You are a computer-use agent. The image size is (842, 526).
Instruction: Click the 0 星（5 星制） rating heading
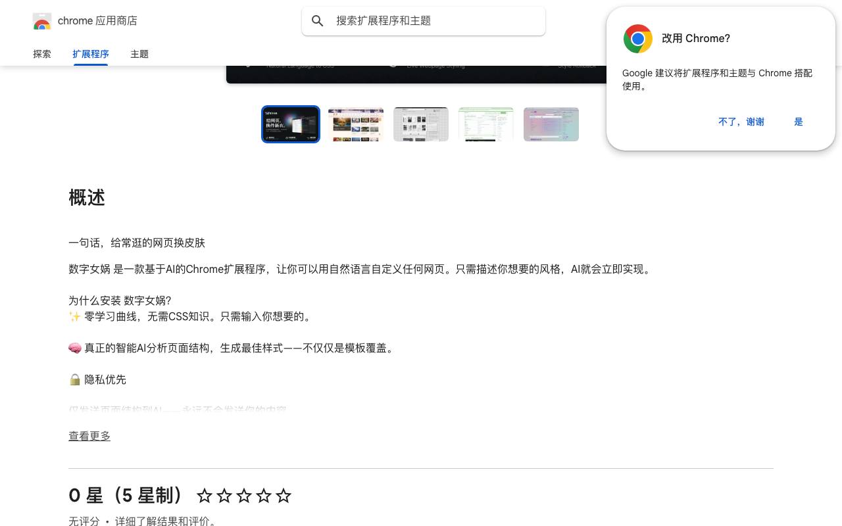click(x=126, y=496)
